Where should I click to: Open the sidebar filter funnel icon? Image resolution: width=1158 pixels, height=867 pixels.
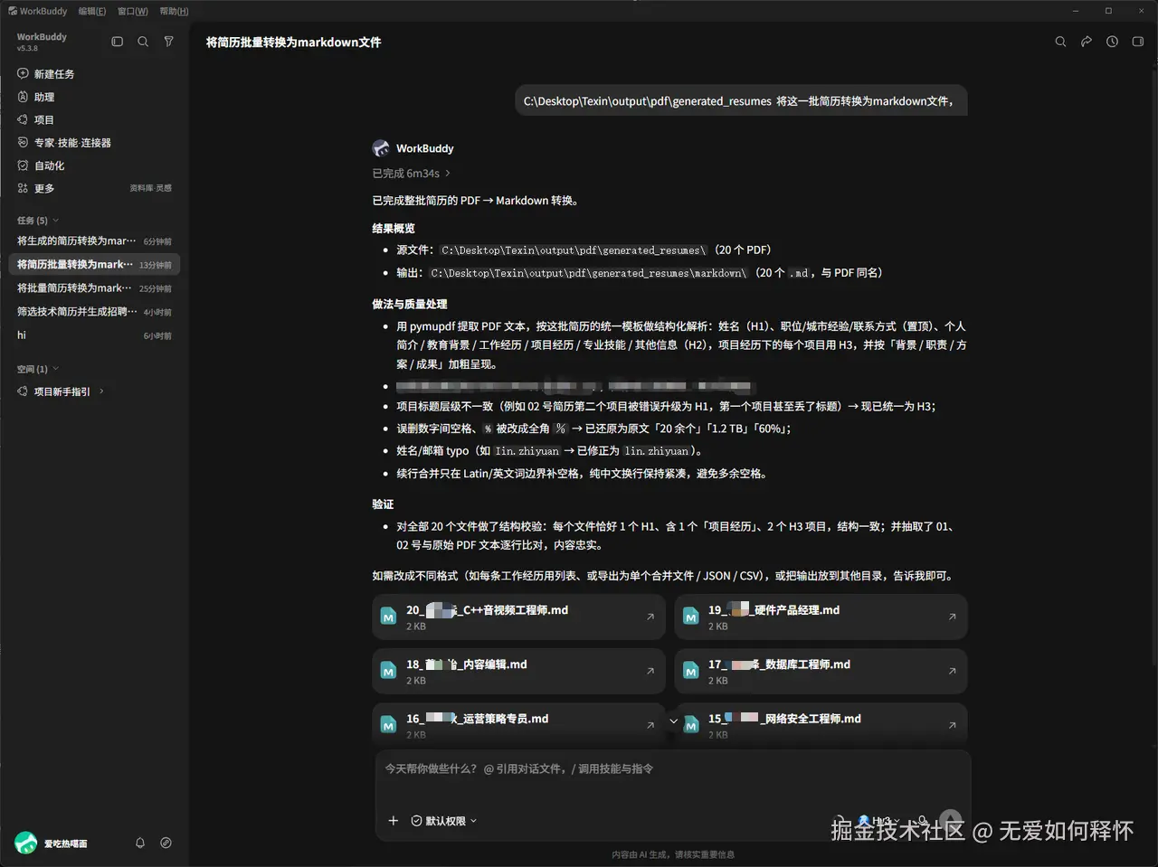pos(168,42)
